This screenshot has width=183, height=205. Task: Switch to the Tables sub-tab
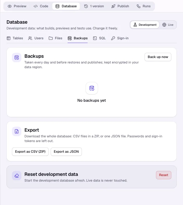coord(15,38)
